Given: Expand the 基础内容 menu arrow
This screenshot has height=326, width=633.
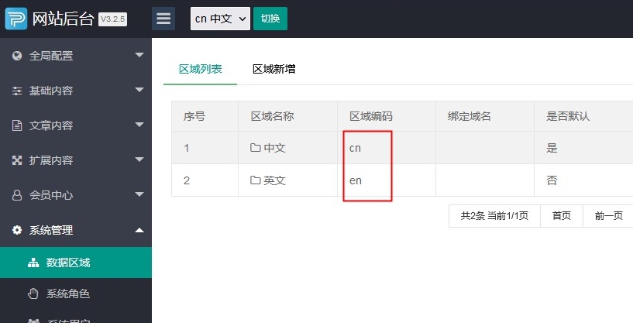Looking at the screenshot, I should (139, 90).
